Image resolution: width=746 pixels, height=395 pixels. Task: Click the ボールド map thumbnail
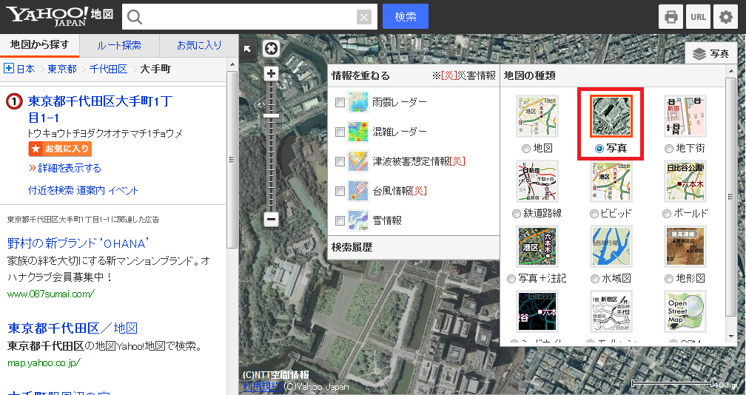[x=685, y=181]
